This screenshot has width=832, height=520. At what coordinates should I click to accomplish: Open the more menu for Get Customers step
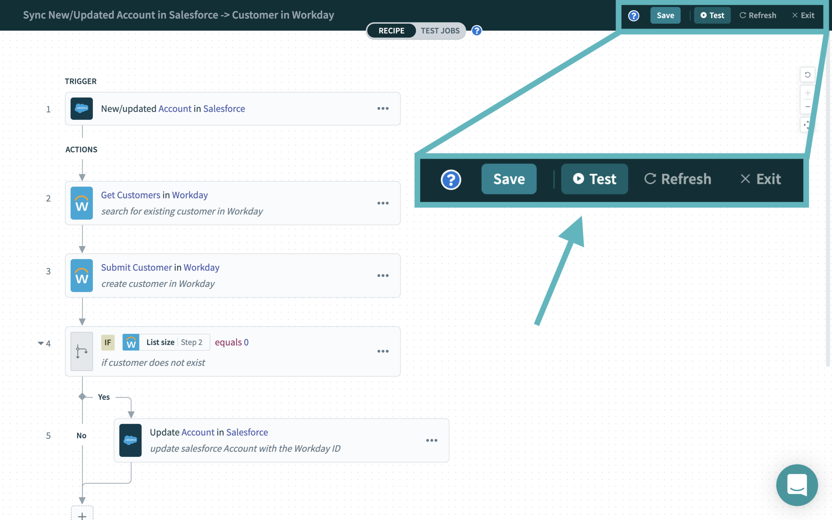click(x=383, y=203)
